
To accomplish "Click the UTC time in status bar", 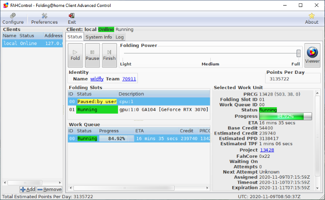I will click(269, 196).
